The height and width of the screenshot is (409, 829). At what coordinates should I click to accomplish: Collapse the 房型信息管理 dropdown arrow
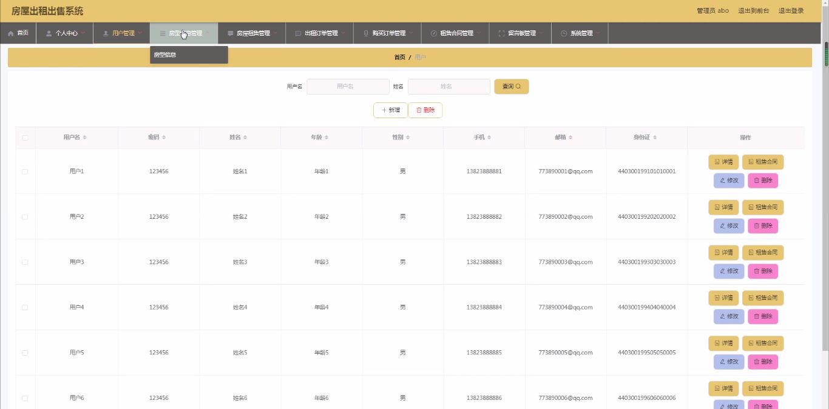(x=208, y=33)
